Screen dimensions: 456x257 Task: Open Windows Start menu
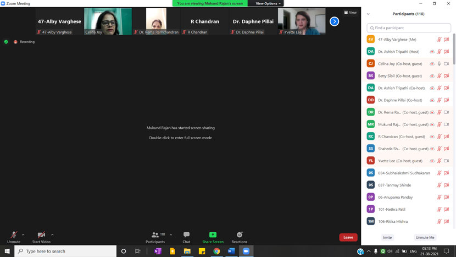pos(7,251)
